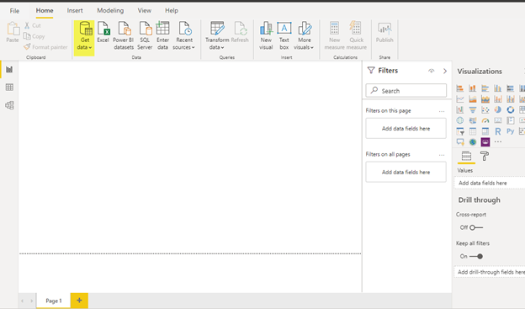Image resolution: width=525 pixels, height=309 pixels.
Task: Select Stacked area chart visual
Action: point(485,99)
